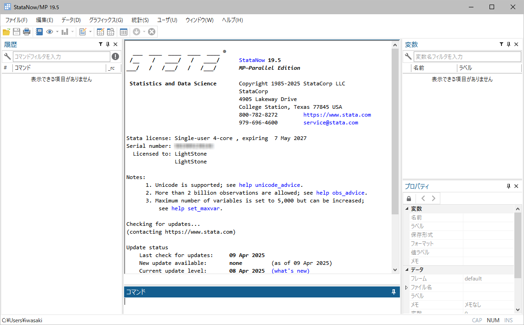
Task: Click the Break (X circle) toolbar icon
Action: 152,32
